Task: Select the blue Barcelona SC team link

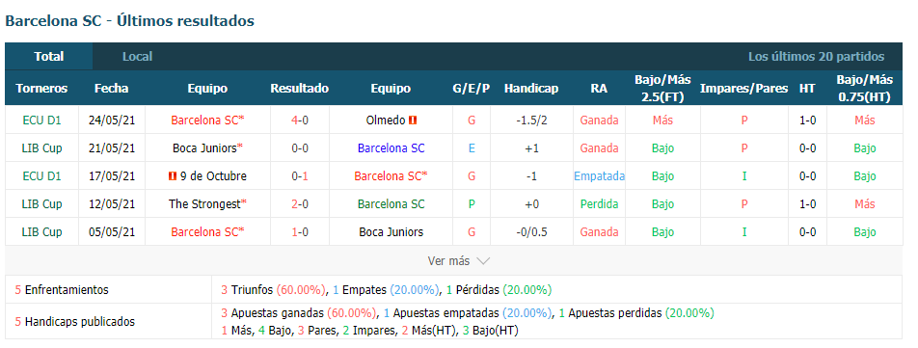Action: pos(391,148)
